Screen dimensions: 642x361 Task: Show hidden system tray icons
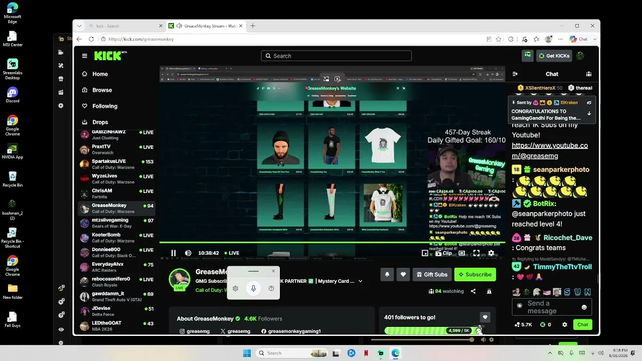pos(550,353)
